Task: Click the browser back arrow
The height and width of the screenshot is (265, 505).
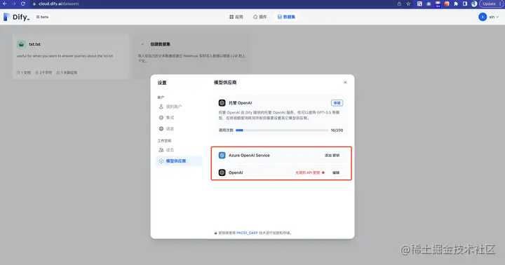Action: tap(5, 4)
